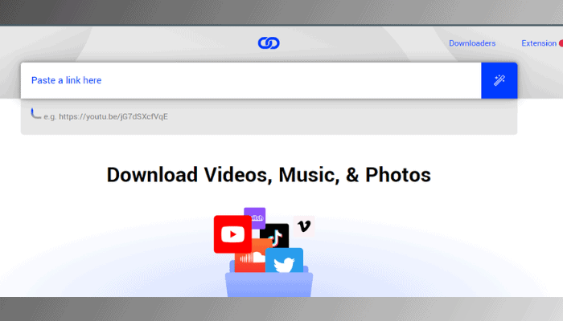Click the TikTok icon in the illustration
Screen dimensions: 563x321
pos(277,237)
